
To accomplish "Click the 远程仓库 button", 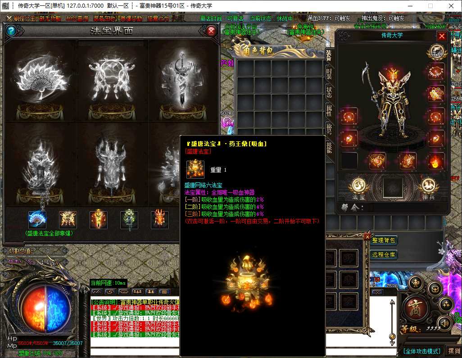I will tap(383, 254).
